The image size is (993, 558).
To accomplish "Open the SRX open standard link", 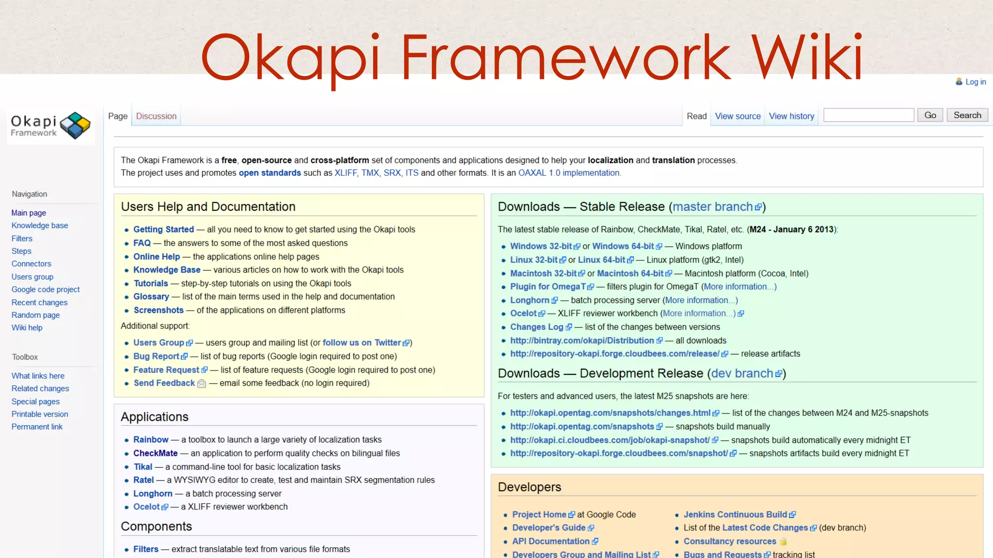I will click(392, 173).
